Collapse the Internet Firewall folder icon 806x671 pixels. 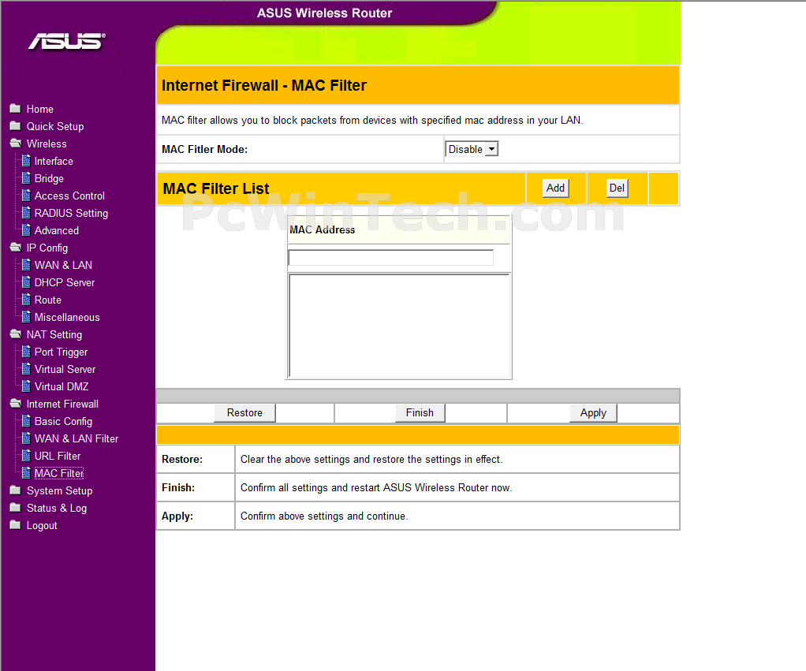click(x=16, y=404)
